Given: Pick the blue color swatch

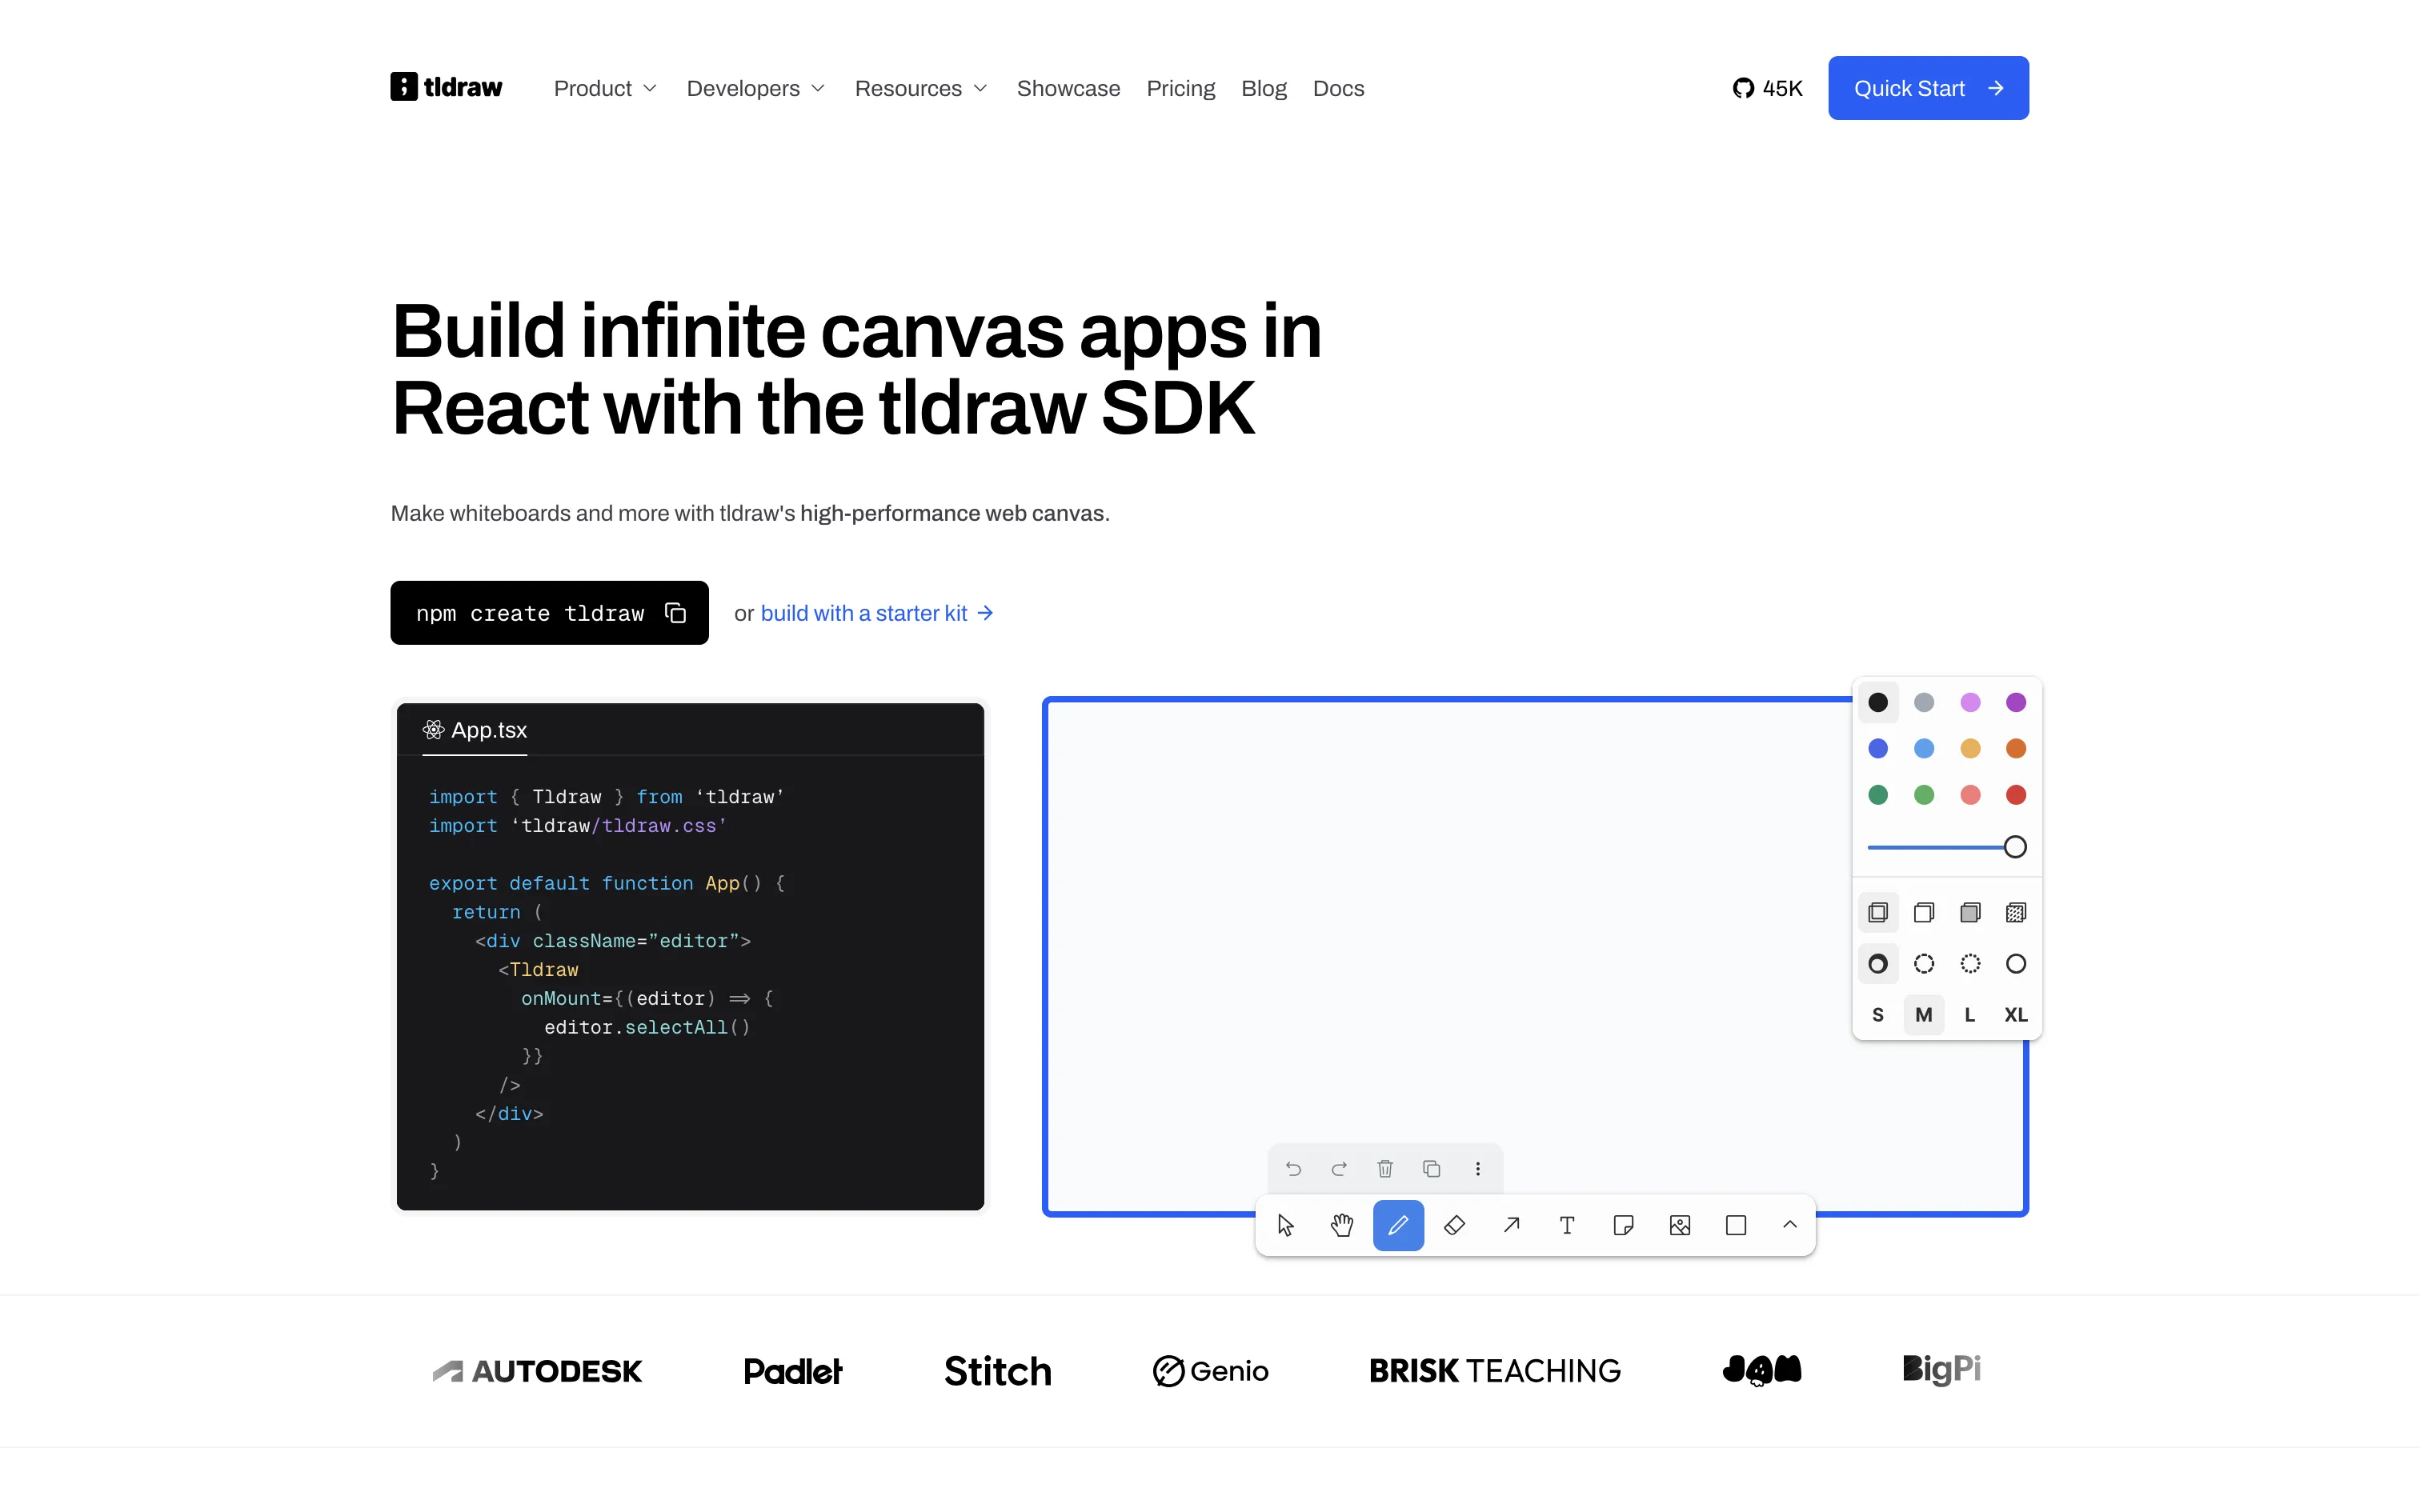Looking at the screenshot, I should [x=1878, y=748].
